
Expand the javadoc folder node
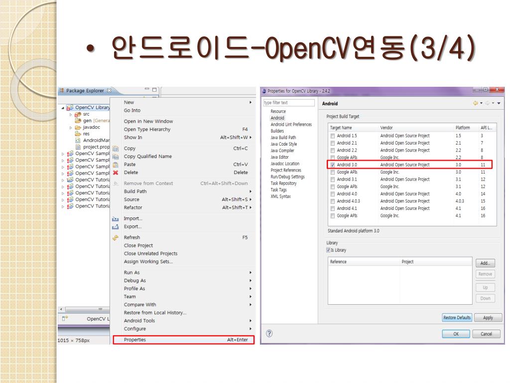(x=71, y=128)
